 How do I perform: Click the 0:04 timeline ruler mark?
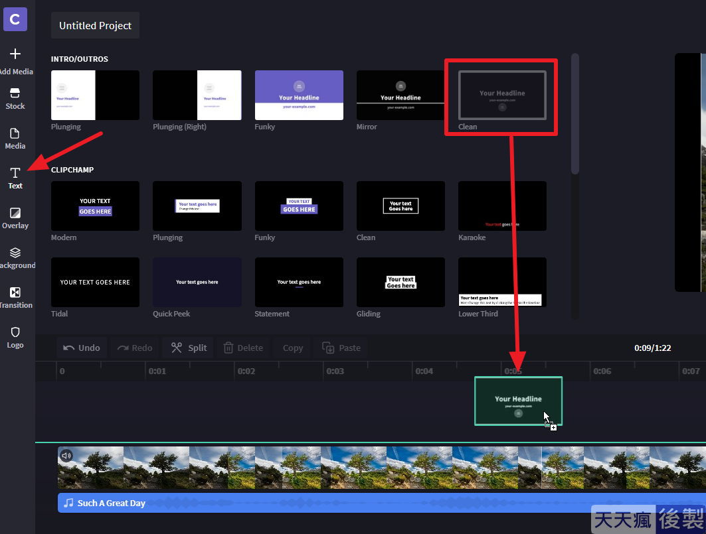(424, 371)
